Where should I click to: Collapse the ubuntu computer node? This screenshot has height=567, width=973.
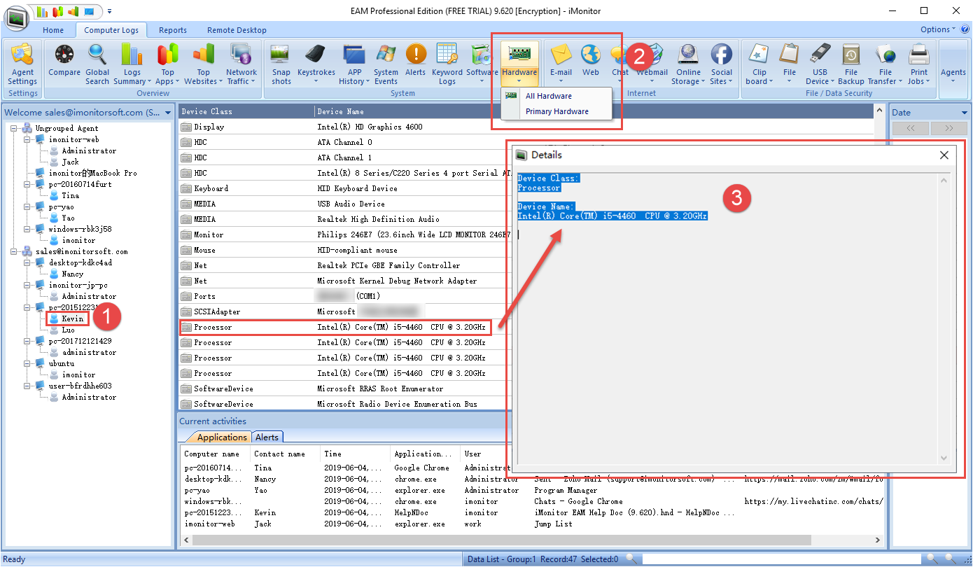[x=28, y=363]
